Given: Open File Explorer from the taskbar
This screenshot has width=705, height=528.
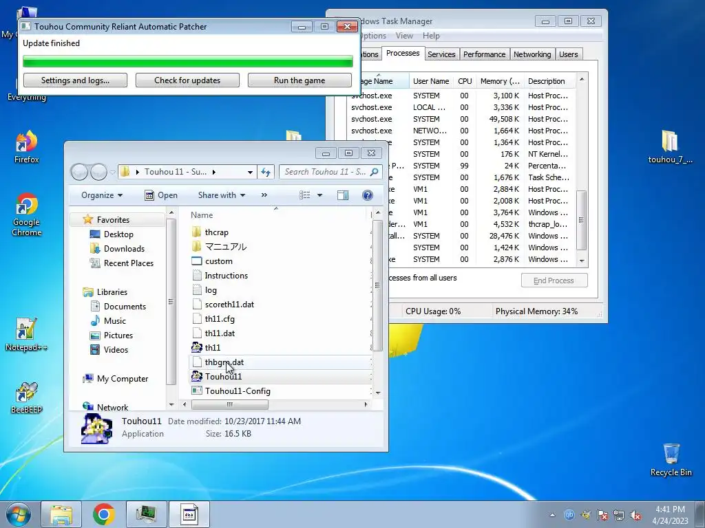Looking at the screenshot, I should 61,514.
